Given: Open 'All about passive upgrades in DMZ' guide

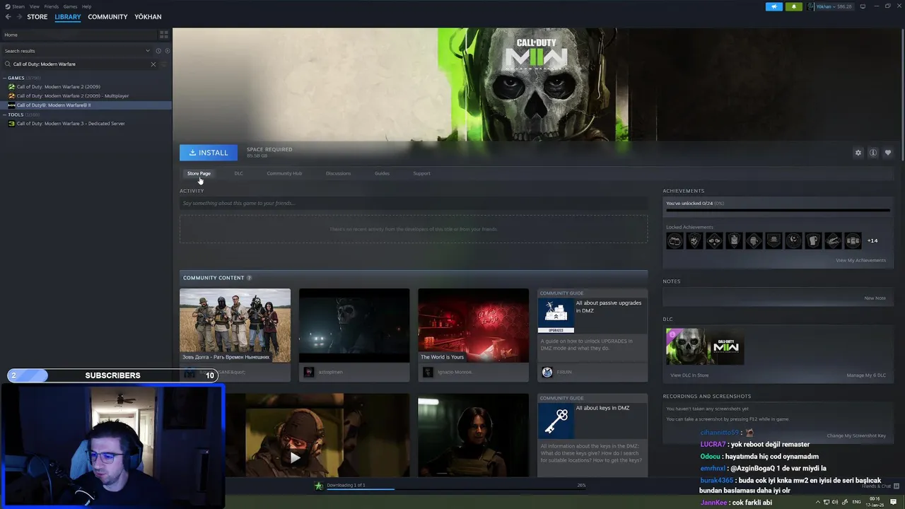Looking at the screenshot, I should point(592,335).
